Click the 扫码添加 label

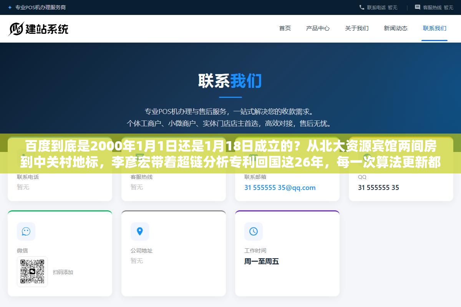click(63, 272)
